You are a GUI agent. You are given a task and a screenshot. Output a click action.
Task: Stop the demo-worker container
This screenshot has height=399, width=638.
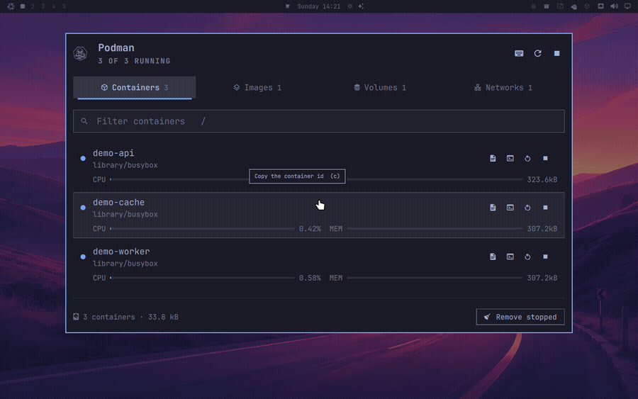point(545,257)
